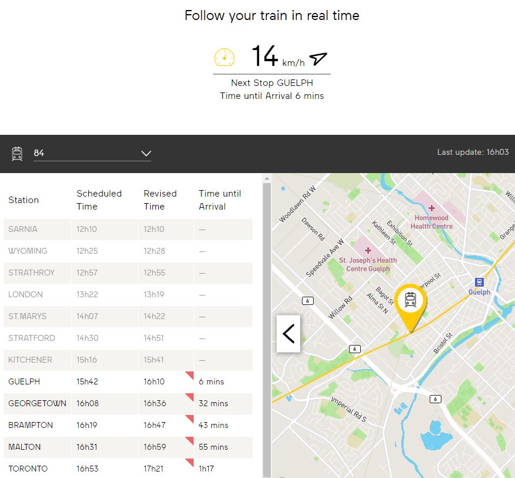
Task: Click the Guelph station transit icon on map
Action: [x=479, y=283]
